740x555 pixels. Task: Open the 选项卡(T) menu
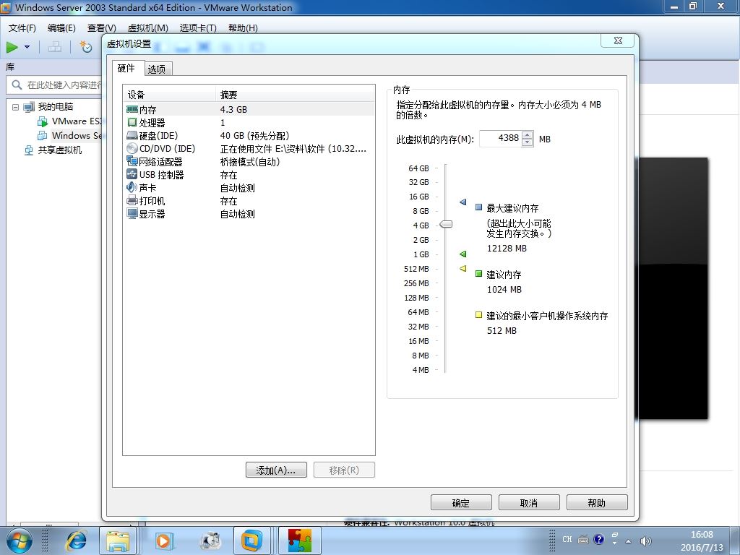point(198,28)
